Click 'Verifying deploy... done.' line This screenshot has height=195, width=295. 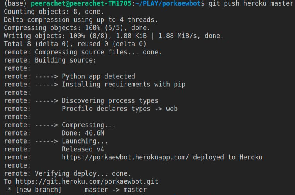pyautogui.click(x=67, y=173)
